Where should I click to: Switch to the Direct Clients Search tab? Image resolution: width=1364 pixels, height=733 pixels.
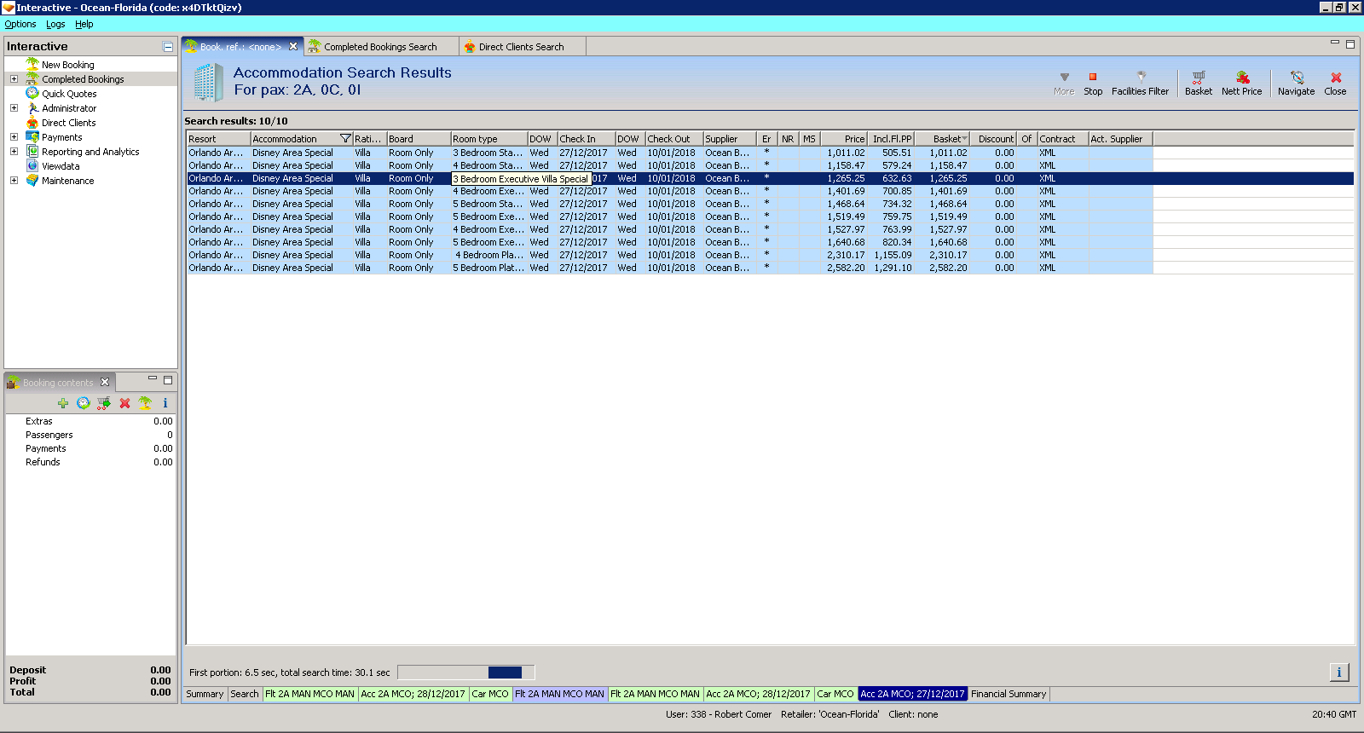(x=521, y=47)
